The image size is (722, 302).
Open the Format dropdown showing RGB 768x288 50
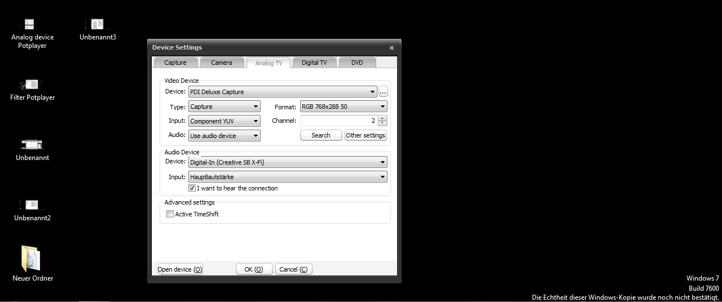pyautogui.click(x=344, y=106)
